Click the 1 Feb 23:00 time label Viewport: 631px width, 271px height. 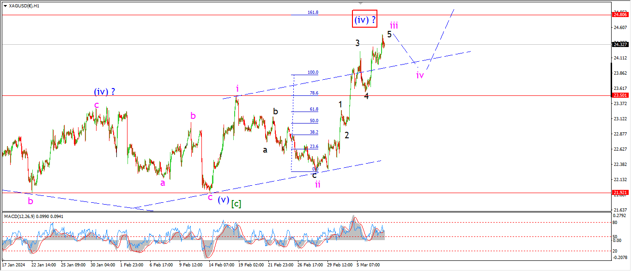point(133,265)
